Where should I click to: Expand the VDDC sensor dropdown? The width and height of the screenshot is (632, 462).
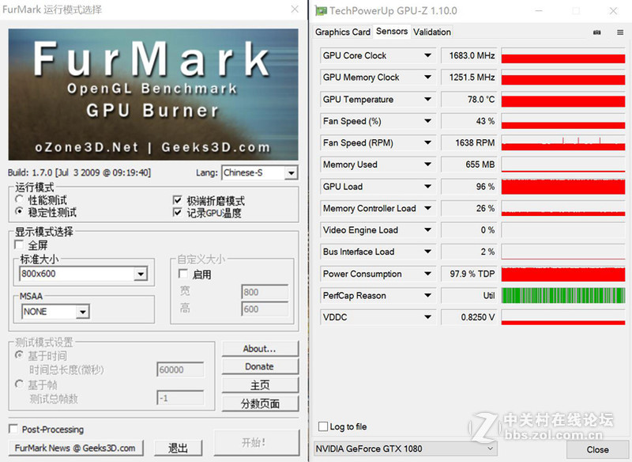[x=427, y=317]
